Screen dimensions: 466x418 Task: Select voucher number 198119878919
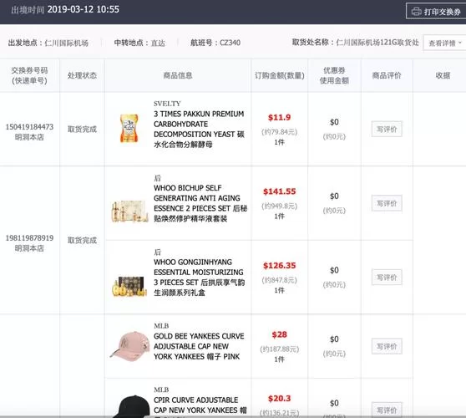click(29, 238)
